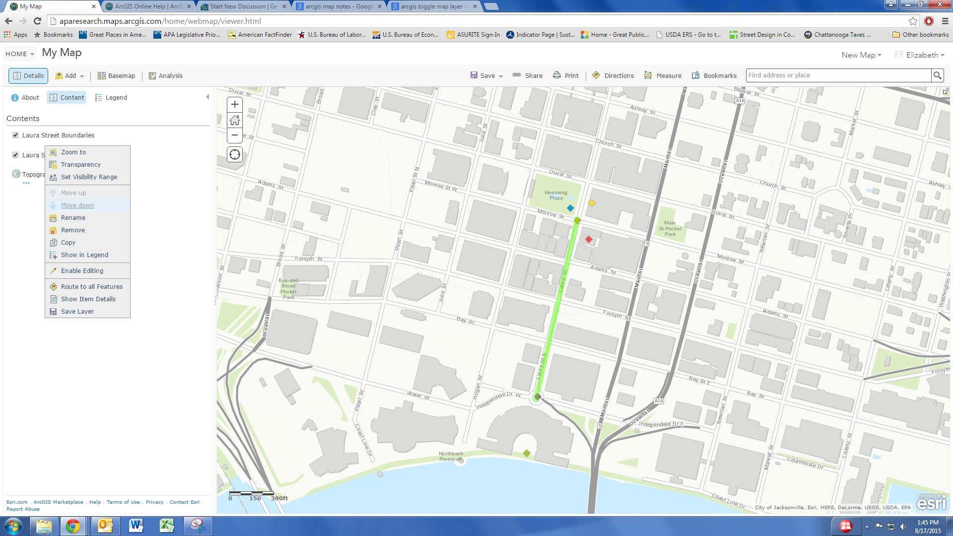Open Windows Start menu

13,526
